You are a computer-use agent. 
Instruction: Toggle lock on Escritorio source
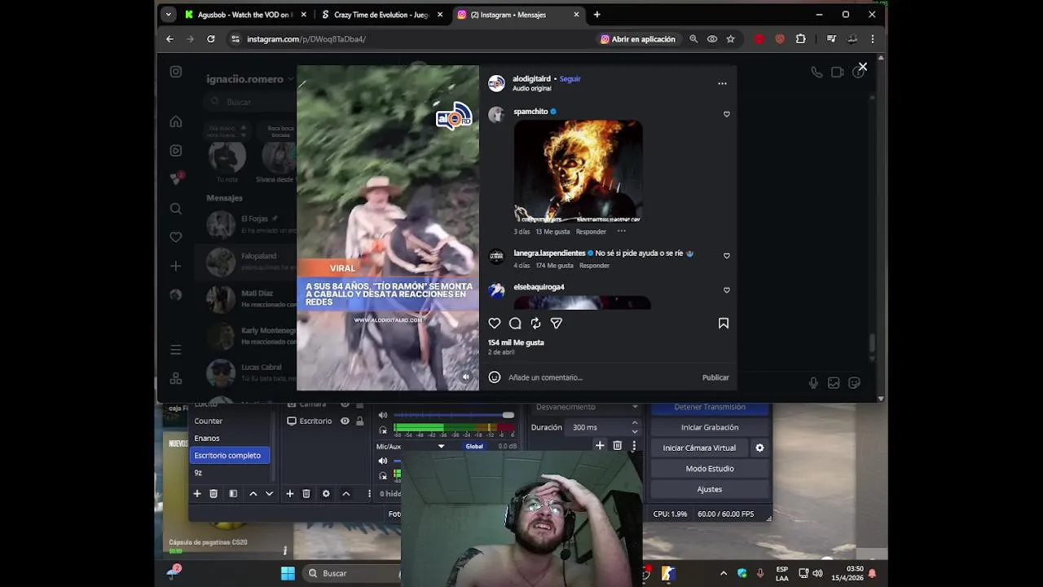click(x=359, y=421)
